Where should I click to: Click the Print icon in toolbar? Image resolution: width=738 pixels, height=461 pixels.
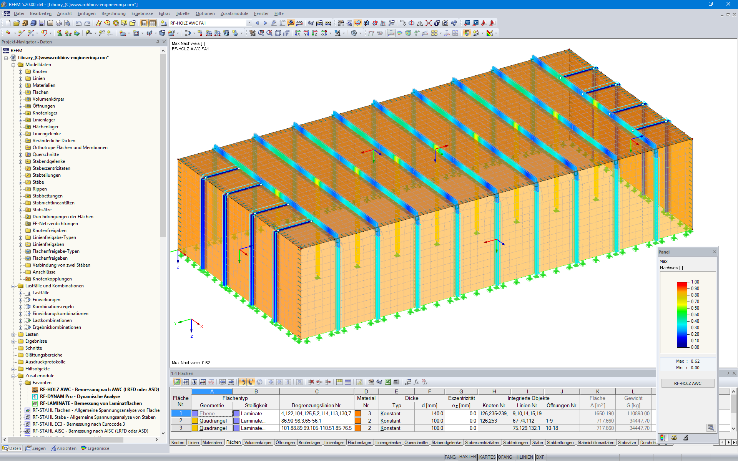[x=59, y=23]
